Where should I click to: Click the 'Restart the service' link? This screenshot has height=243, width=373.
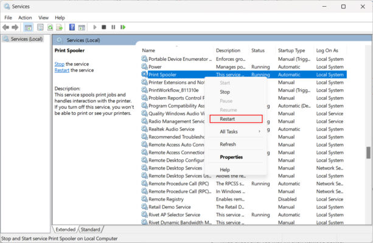[61, 70]
